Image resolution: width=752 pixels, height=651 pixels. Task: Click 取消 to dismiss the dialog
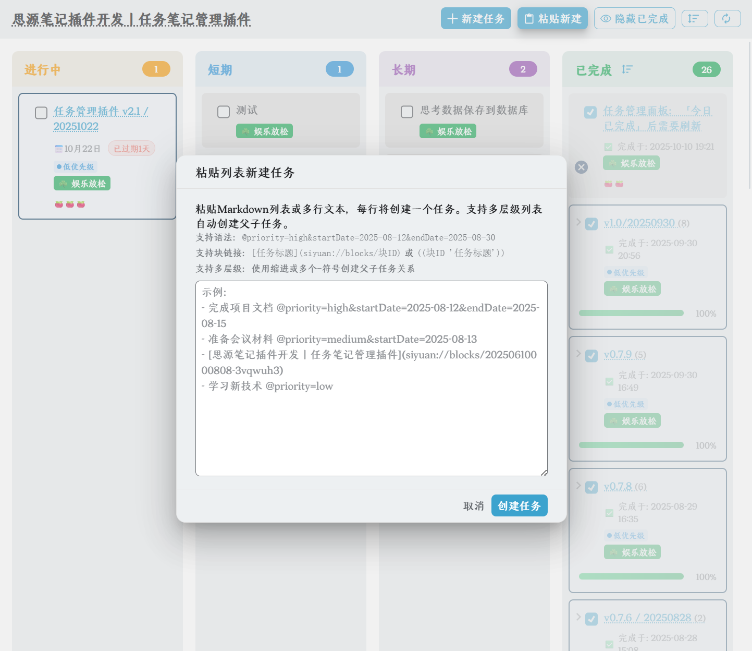pyautogui.click(x=473, y=506)
